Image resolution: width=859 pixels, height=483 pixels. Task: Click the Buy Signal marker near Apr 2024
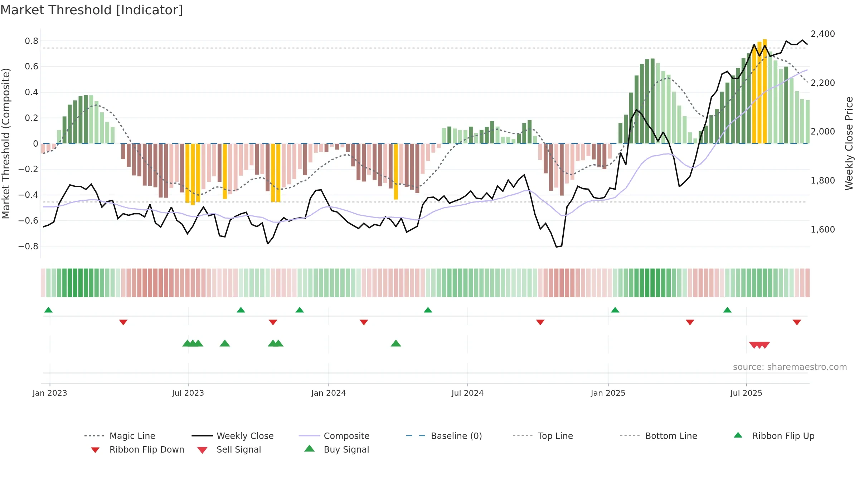pyautogui.click(x=396, y=343)
